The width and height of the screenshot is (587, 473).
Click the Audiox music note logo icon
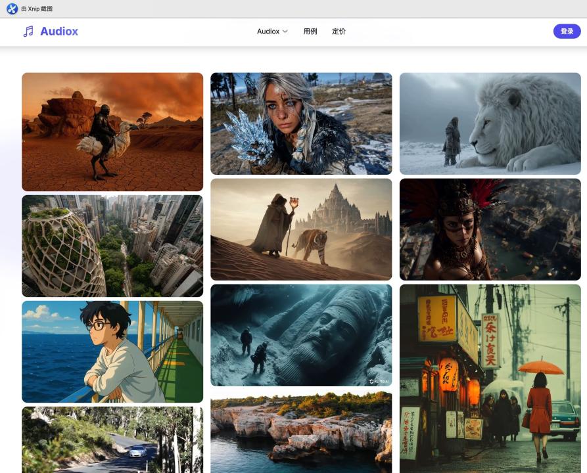coord(28,32)
